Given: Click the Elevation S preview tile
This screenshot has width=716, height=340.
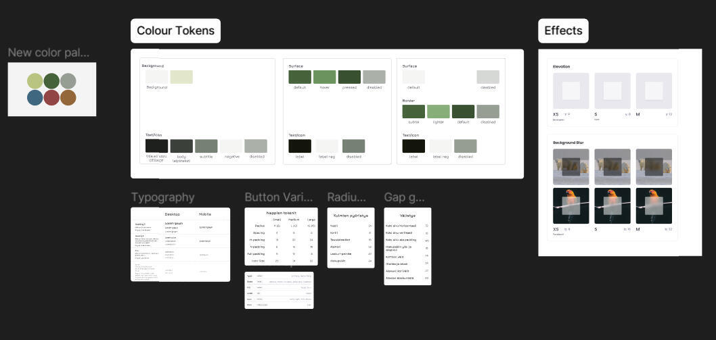Looking at the screenshot, I should 612,91.
